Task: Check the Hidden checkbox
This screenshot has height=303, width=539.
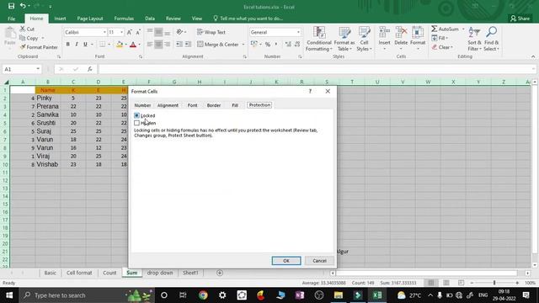Action: (x=136, y=123)
